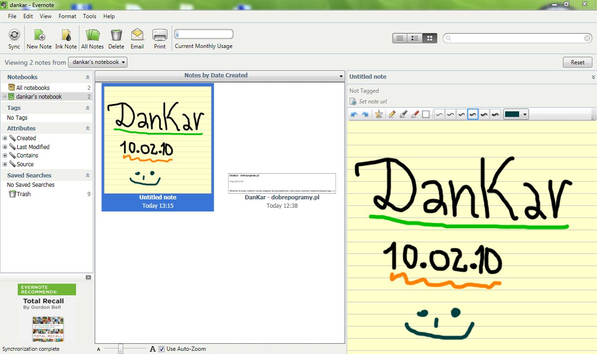Open the dankar's notebook dropdown
Image resolution: width=597 pixels, height=354 pixels.
click(97, 62)
